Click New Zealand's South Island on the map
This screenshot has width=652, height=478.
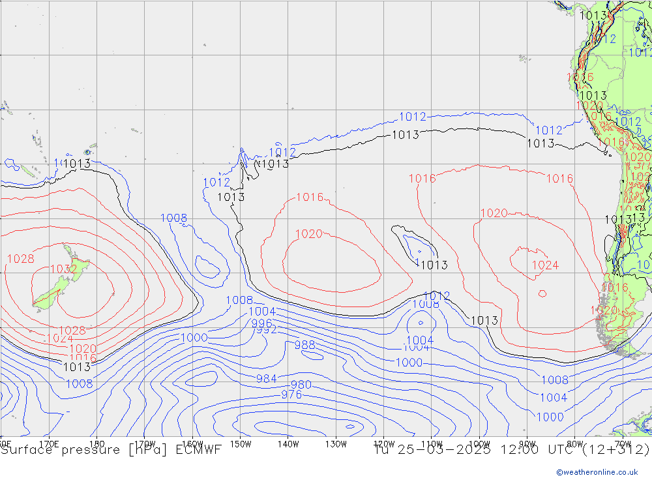tap(51, 295)
